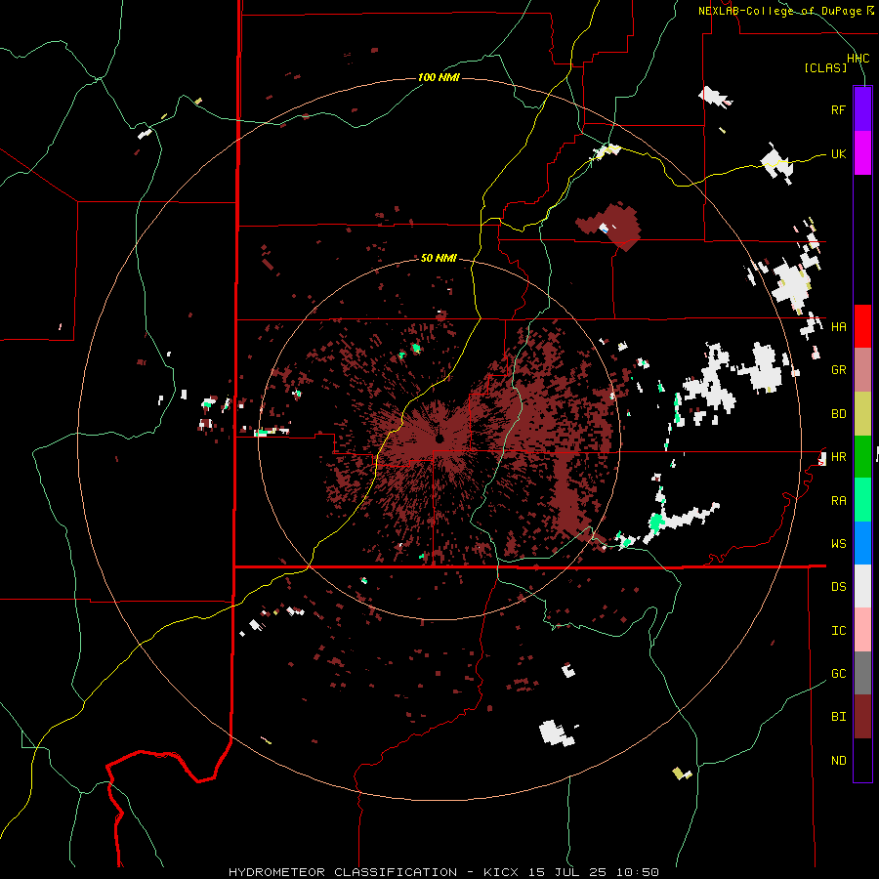Click the radar site center dot
879x879 pixels.
pos(439,439)
